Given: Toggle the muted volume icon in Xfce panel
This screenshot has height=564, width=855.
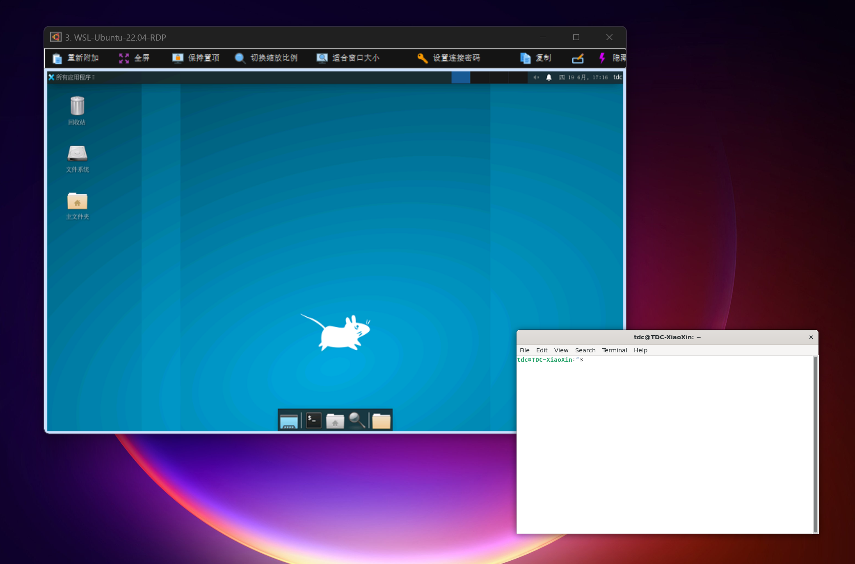Looking at the screenshot, I should coord(536,77).
